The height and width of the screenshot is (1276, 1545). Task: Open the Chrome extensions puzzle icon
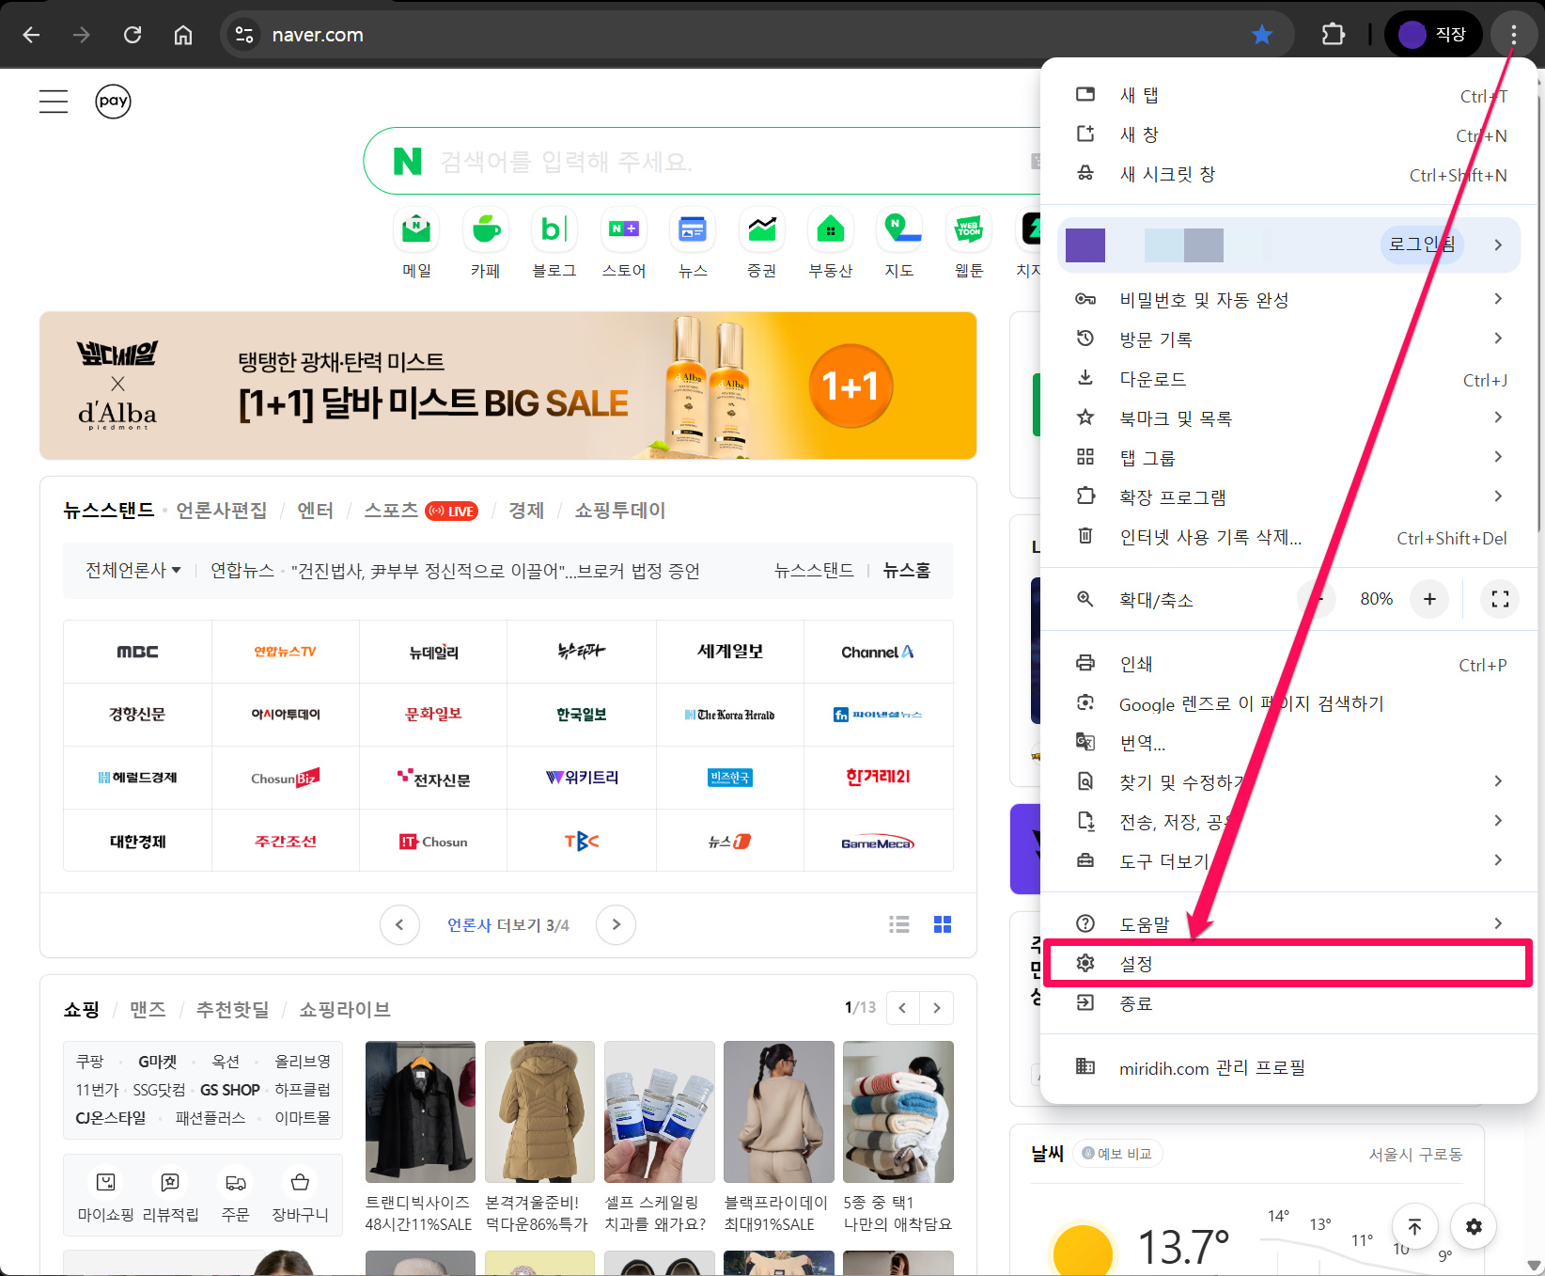[x=1333, y=35]
